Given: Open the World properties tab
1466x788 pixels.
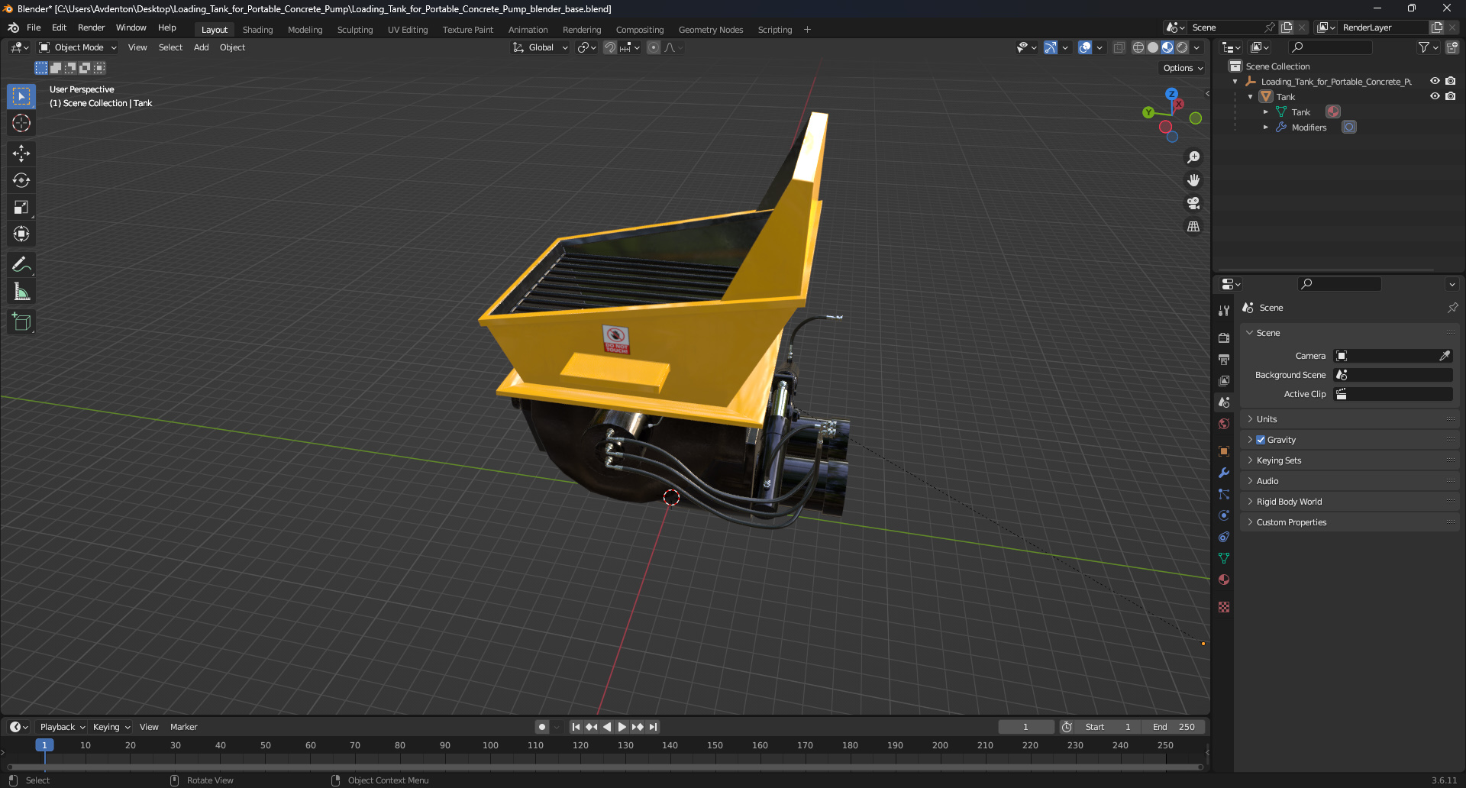Looking at the screenshot, I should tap(1224, 424).
